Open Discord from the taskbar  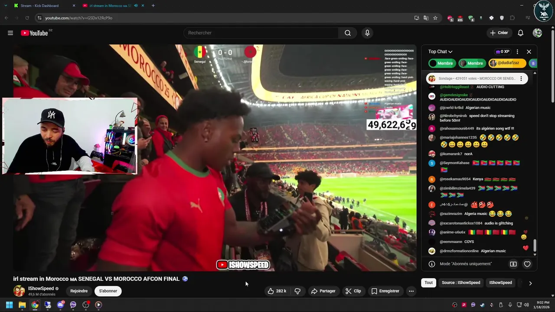[60, 305]
